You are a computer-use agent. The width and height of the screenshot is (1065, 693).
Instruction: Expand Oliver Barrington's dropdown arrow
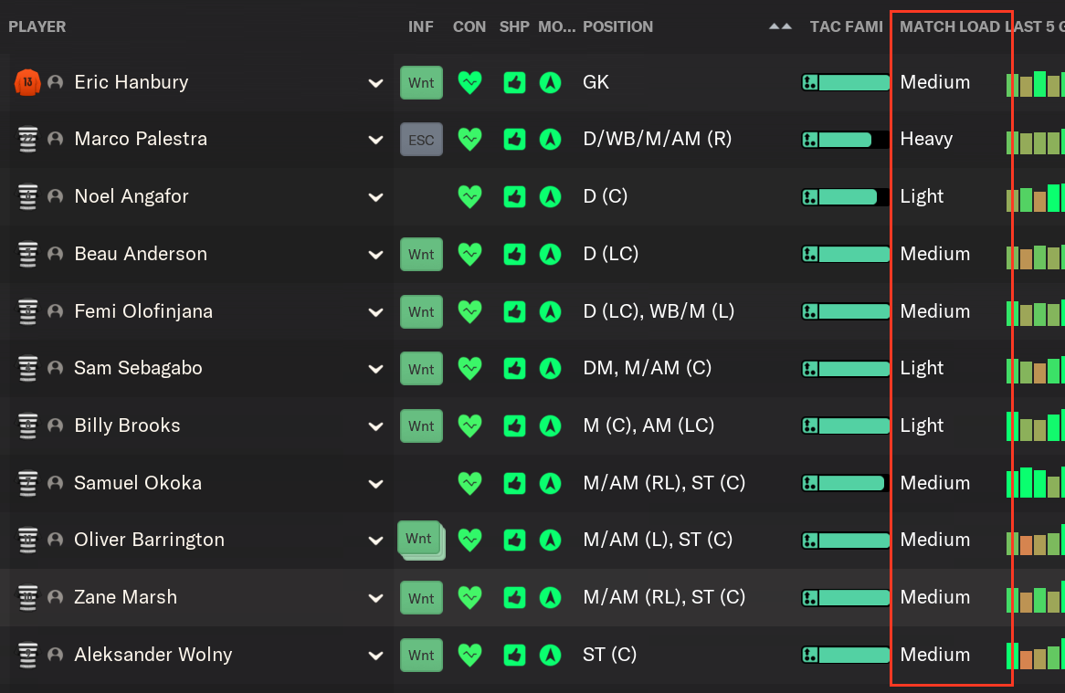(x=375, y=541)
